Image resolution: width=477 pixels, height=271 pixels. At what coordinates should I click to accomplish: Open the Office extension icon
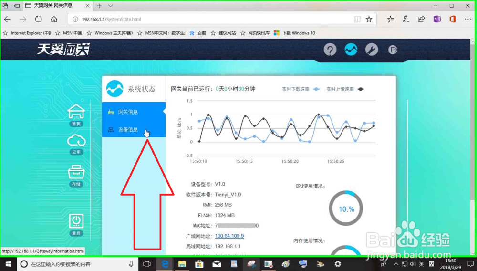[452, 19]
